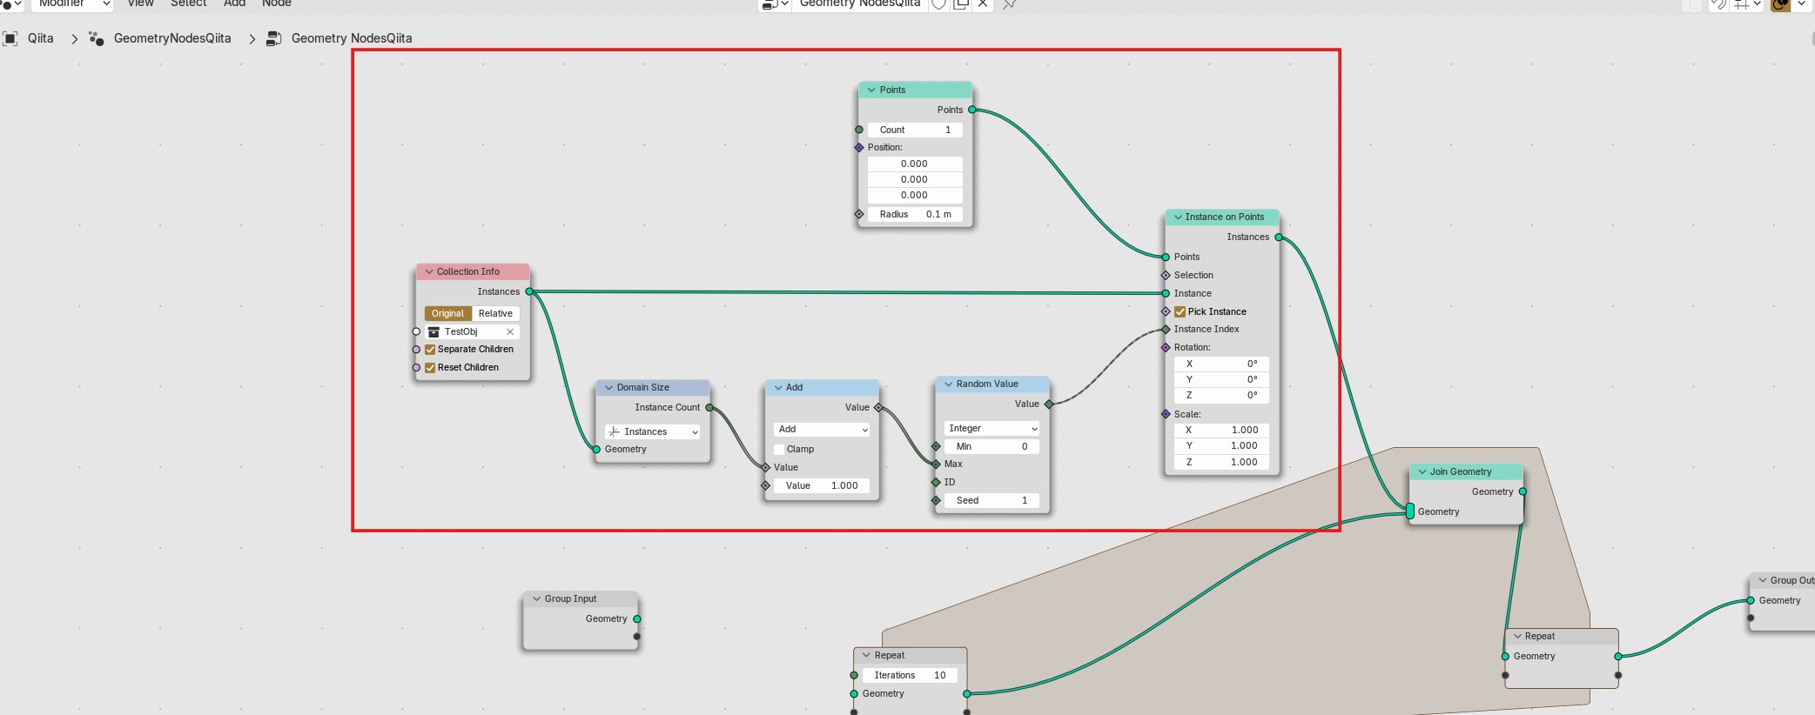
Task: Select the Relative transform space button
Action: coord(495,313)
